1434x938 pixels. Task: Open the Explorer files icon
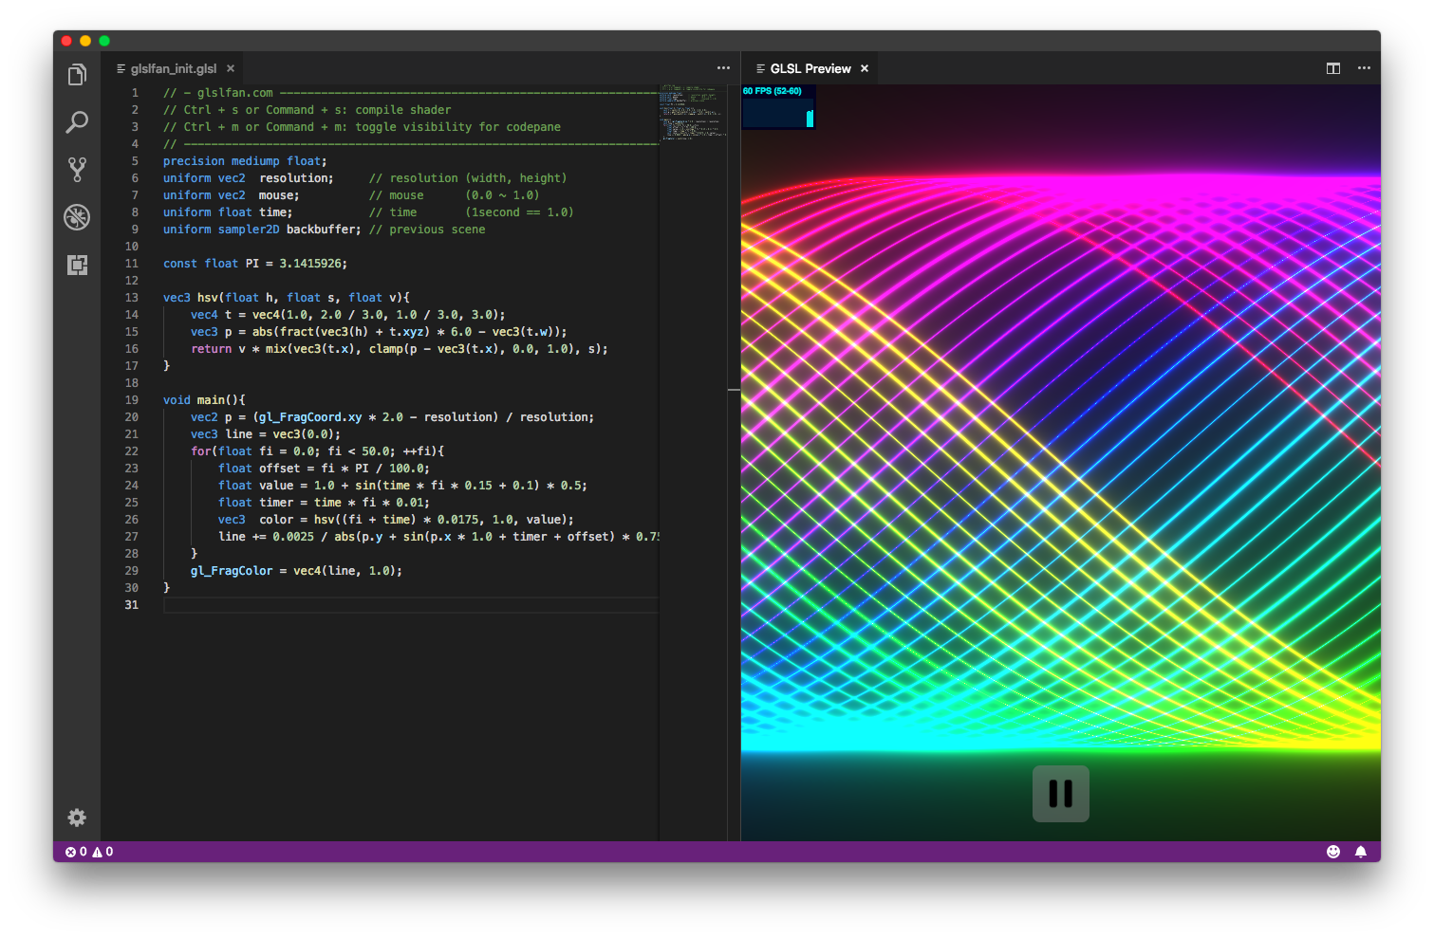pos(77,75)
